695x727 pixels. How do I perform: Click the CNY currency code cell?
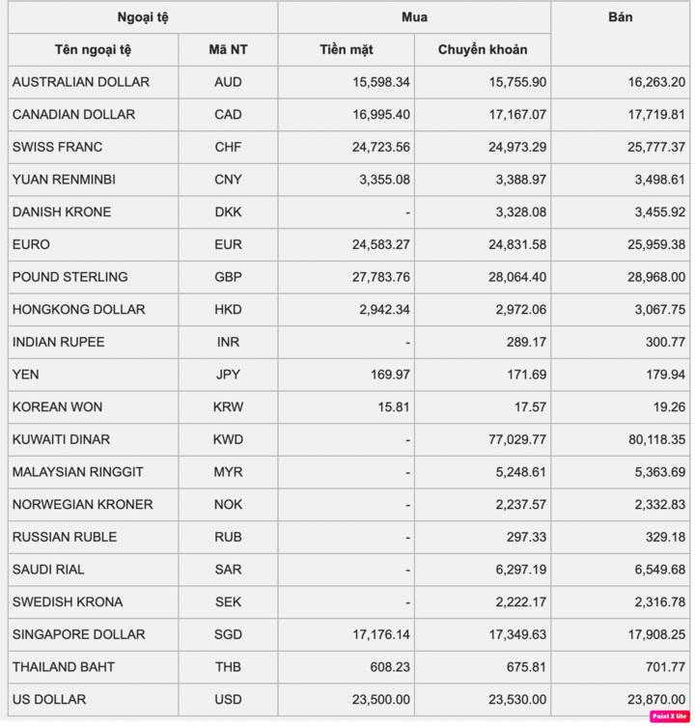[228, 180]
